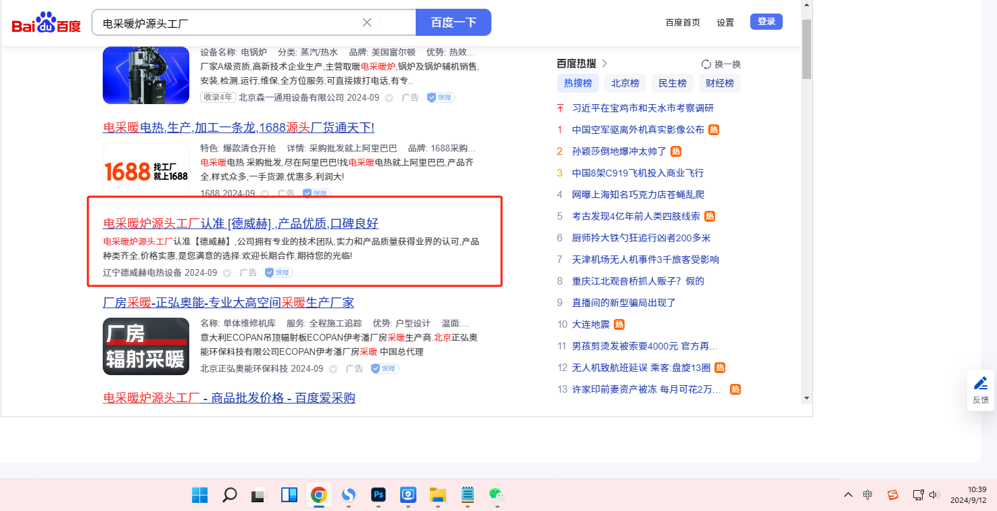Expand the hidden system tray icons chevron
The width and height of the screenshot is (997, 511).
[848, 495]
